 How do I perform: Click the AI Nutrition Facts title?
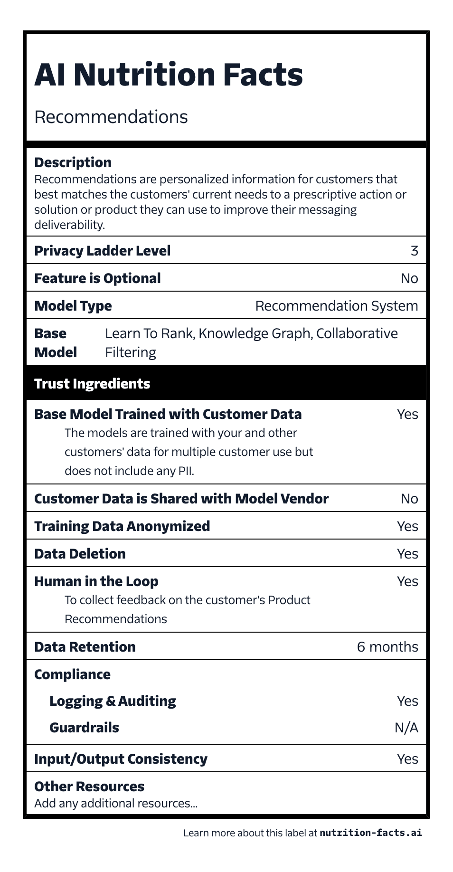(169, 75)
